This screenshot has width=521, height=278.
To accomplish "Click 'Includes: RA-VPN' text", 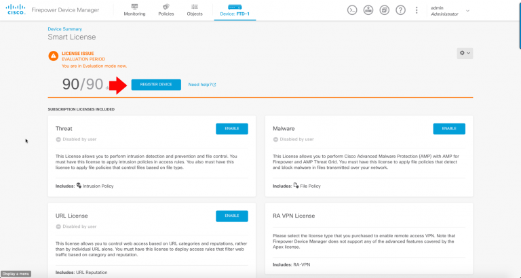I will 292,265.
